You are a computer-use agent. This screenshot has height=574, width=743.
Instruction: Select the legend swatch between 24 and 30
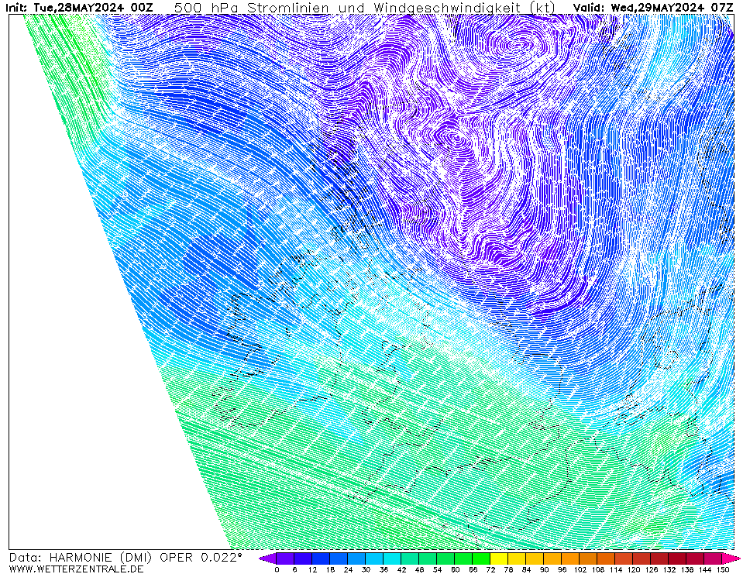pyautogui.click(x=357, y=559)
